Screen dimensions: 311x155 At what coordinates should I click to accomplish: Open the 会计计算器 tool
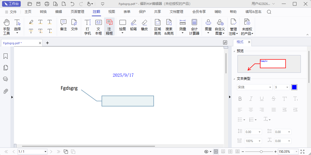click(x=194, y=26)
